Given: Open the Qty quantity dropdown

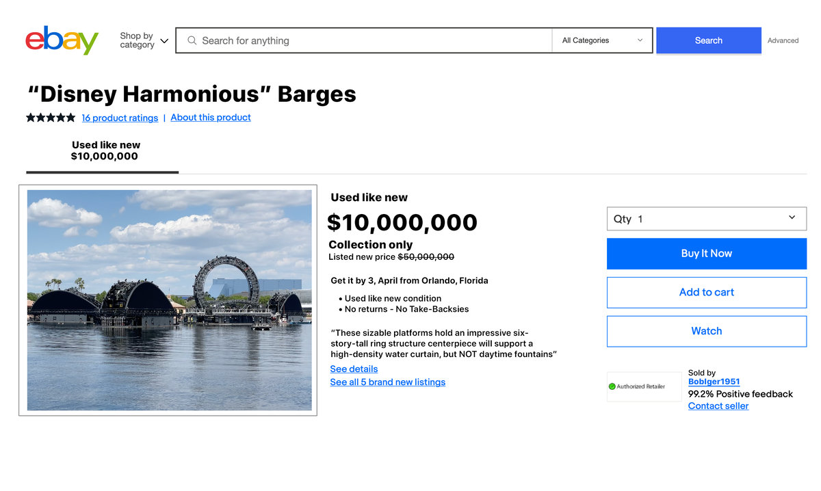Looking at the screenshot, I should pyautogui.click(x=706, y=219).
